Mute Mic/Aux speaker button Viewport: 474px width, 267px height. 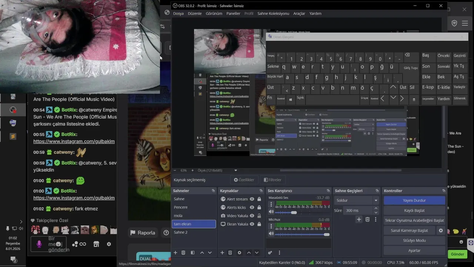[271, 234]
